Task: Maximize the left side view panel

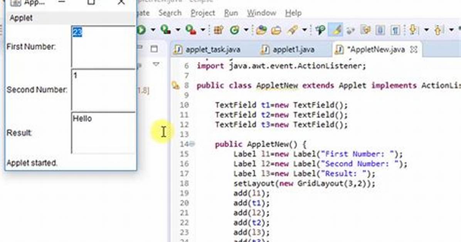Action: [x=154, y=49]
